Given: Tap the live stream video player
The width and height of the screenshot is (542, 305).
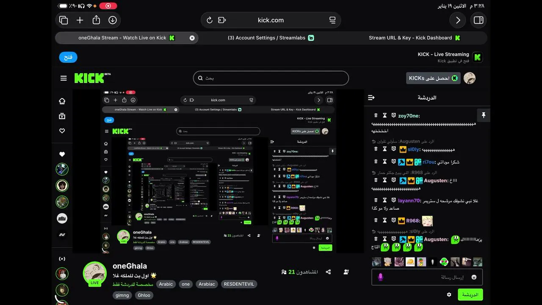Looking at the screenshot, I should coord(218,171).
